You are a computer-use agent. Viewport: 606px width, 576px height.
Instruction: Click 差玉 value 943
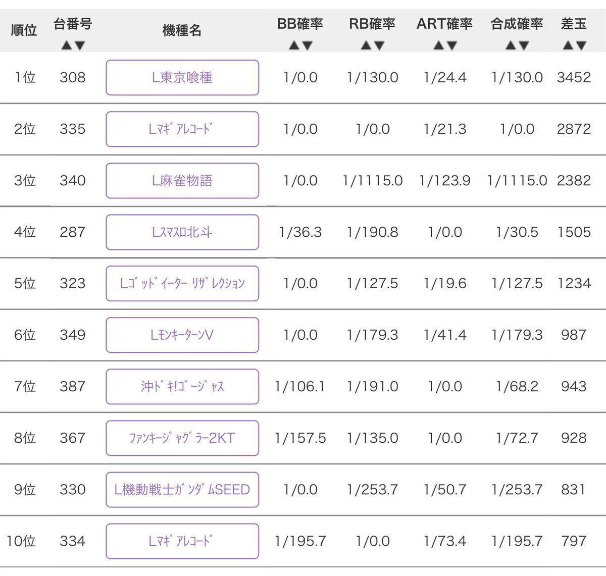click(x=574, y=387)
